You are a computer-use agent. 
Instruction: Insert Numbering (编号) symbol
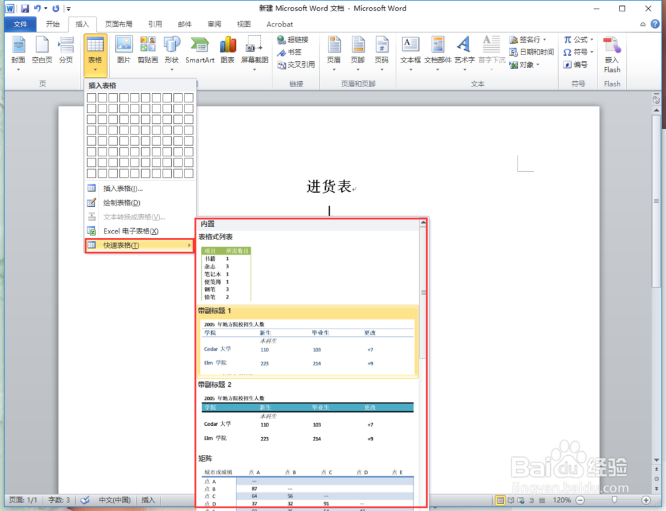point(575,65)
